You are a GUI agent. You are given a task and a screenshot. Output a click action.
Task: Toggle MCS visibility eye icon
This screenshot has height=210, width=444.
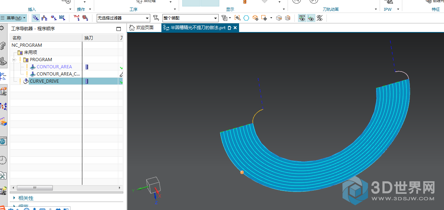pyautogui.click(x=302, y=18)
